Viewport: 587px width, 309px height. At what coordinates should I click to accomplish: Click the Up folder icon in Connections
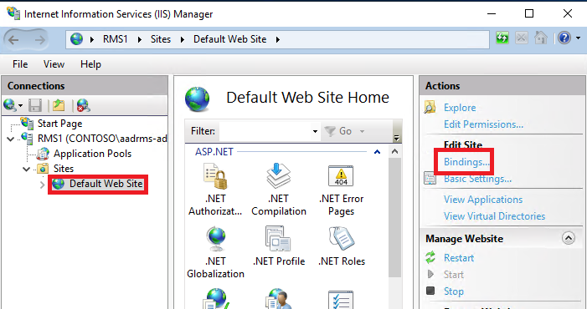[x=59, y=105]
